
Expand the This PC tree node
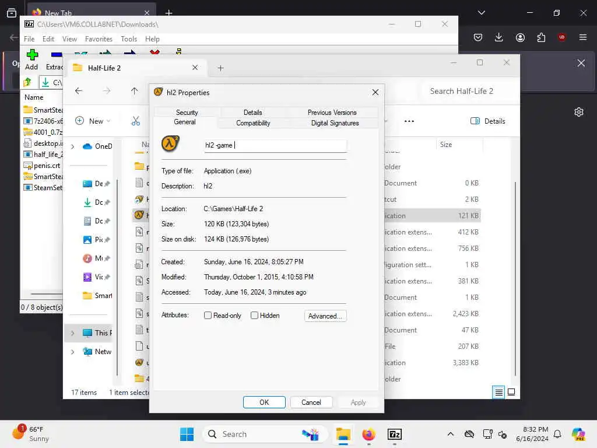[x=72, y=333]
